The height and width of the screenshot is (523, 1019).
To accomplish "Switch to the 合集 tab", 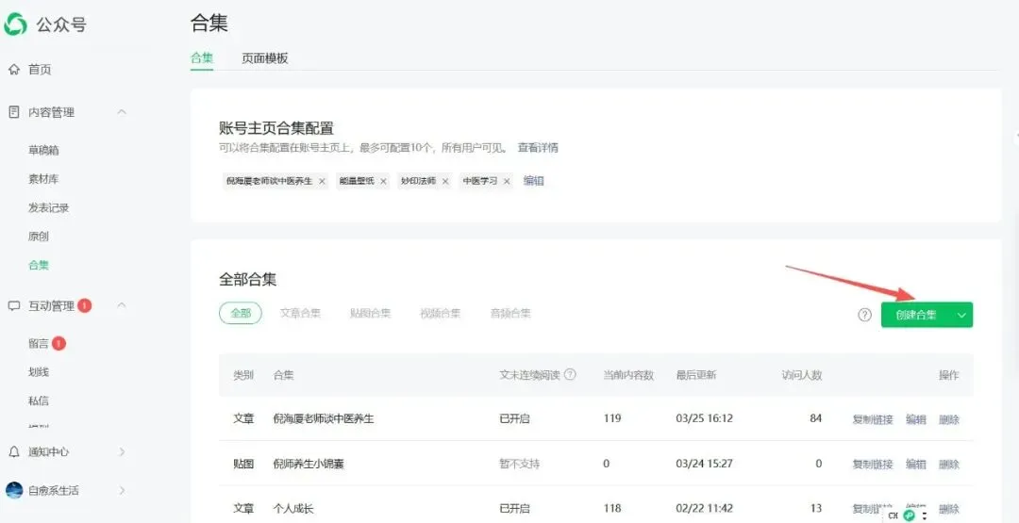I will [202, 57].
